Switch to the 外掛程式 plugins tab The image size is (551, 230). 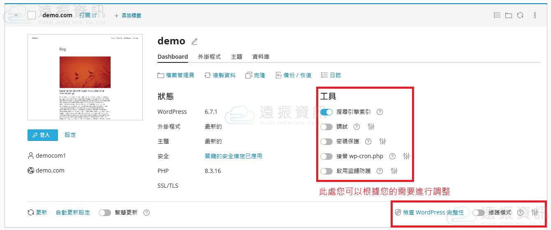209,57
